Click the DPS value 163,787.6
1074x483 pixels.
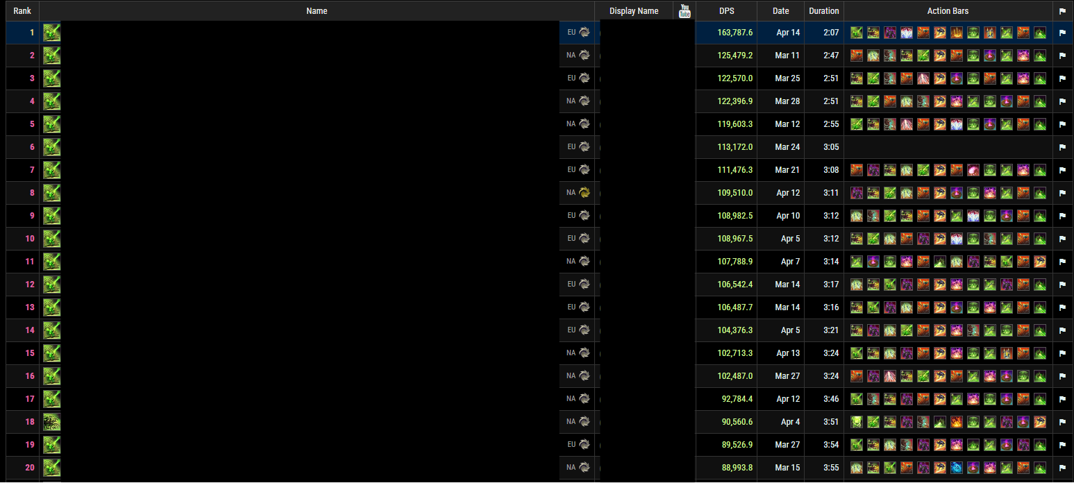pos(735,33)
